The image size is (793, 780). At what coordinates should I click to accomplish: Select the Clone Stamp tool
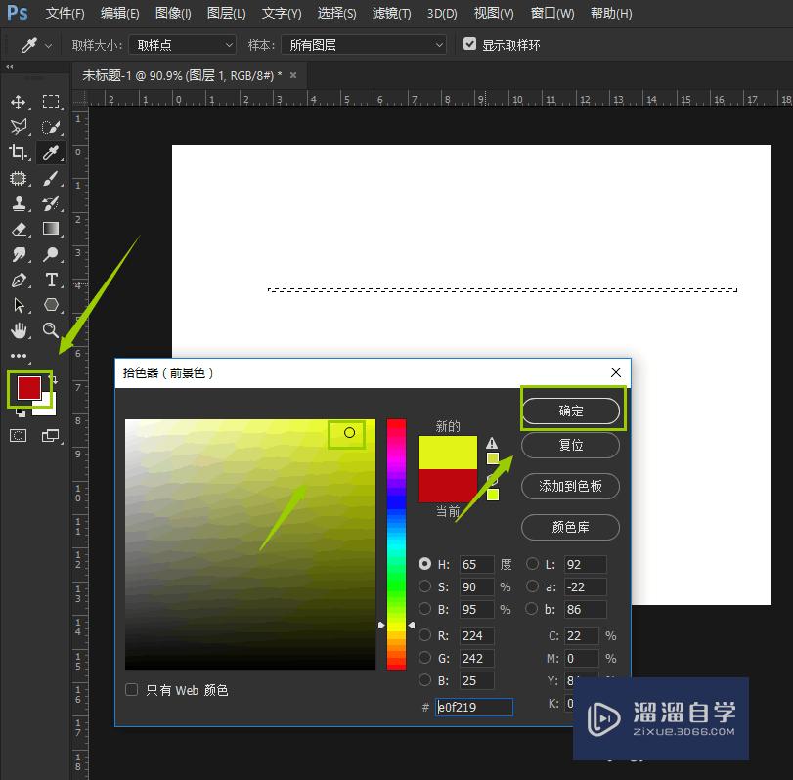point(19,203)
